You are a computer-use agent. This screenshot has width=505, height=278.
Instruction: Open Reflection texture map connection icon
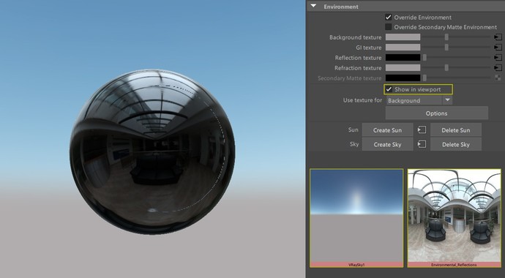pos(498,58)
